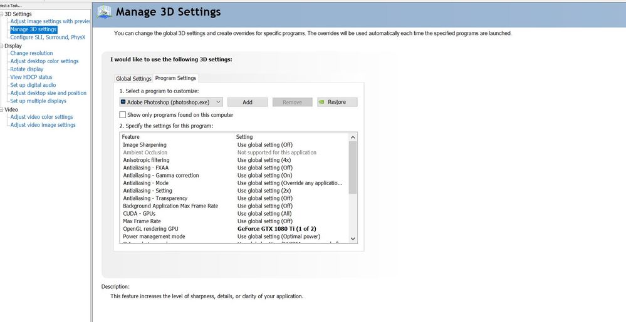Open Adjust desktop size and position
Viewport: 626px width, 322px height.
pos(48,93)
